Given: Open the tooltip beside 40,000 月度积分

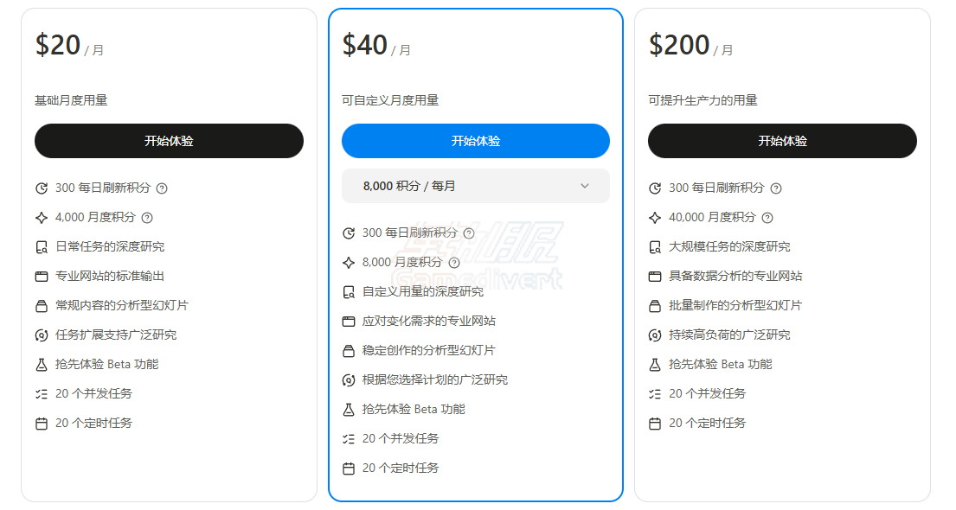Looking at the screenshot, I should pyautogui.click(x=767, y=218).
